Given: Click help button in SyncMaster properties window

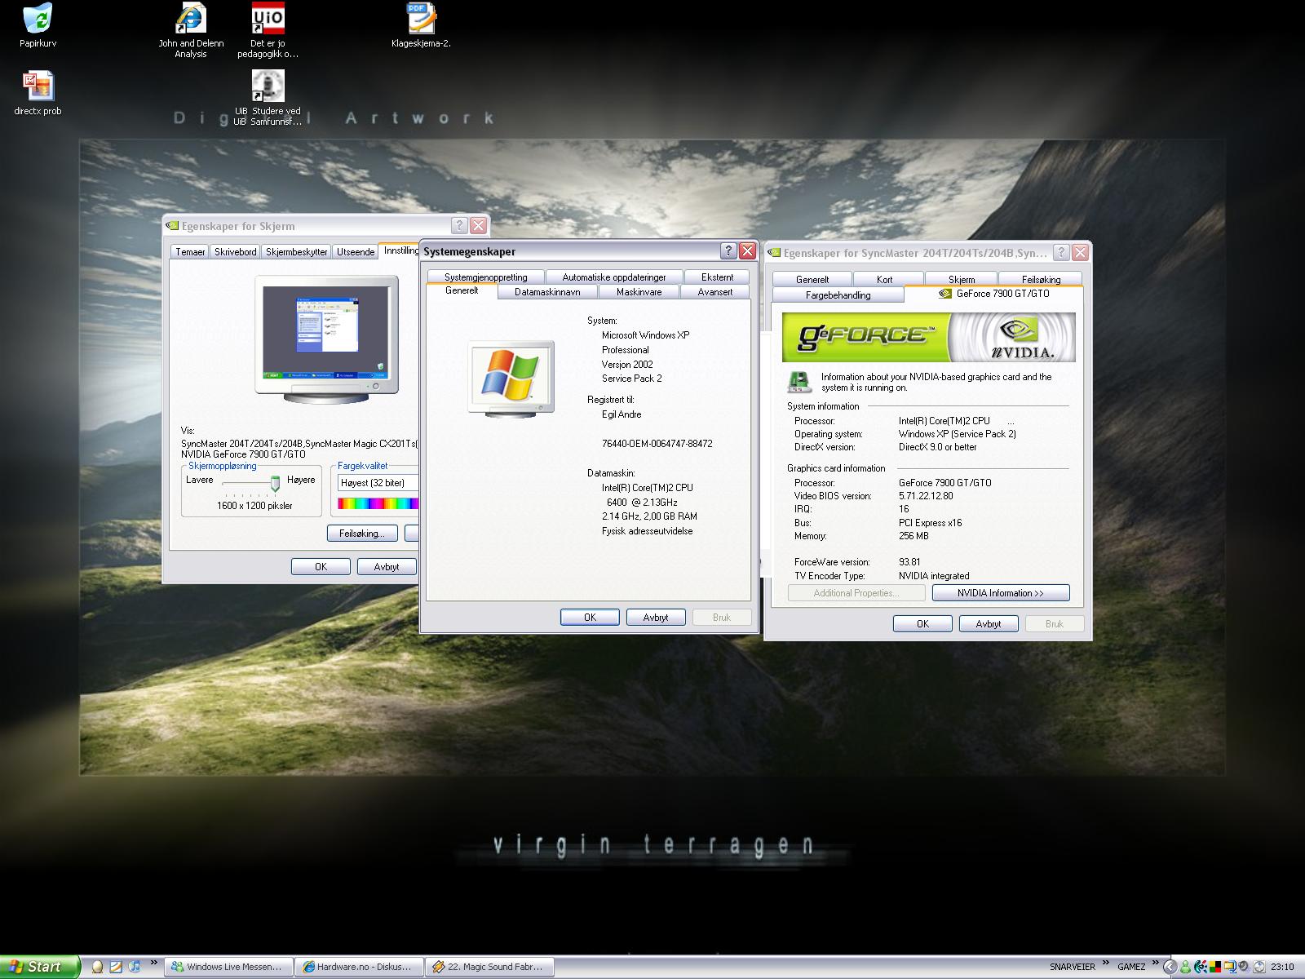Looking at the screenshot, I should click(1061, 252).
